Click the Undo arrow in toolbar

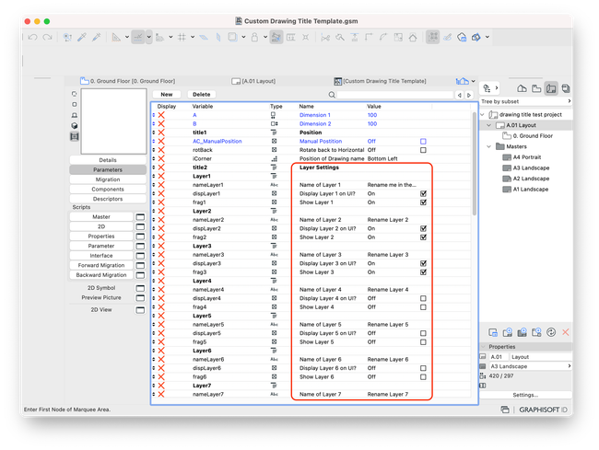[x=32, y=37]
